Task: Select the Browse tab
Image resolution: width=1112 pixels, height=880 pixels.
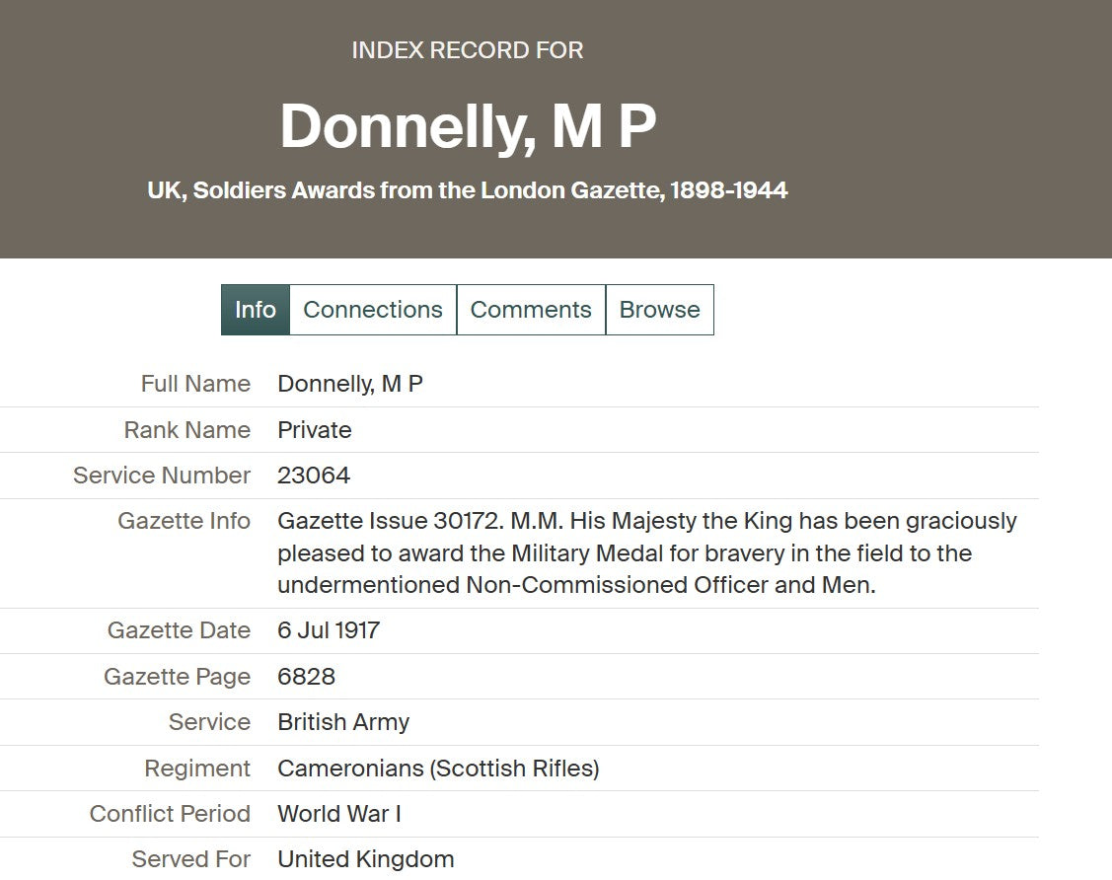Action: (659, 310)
